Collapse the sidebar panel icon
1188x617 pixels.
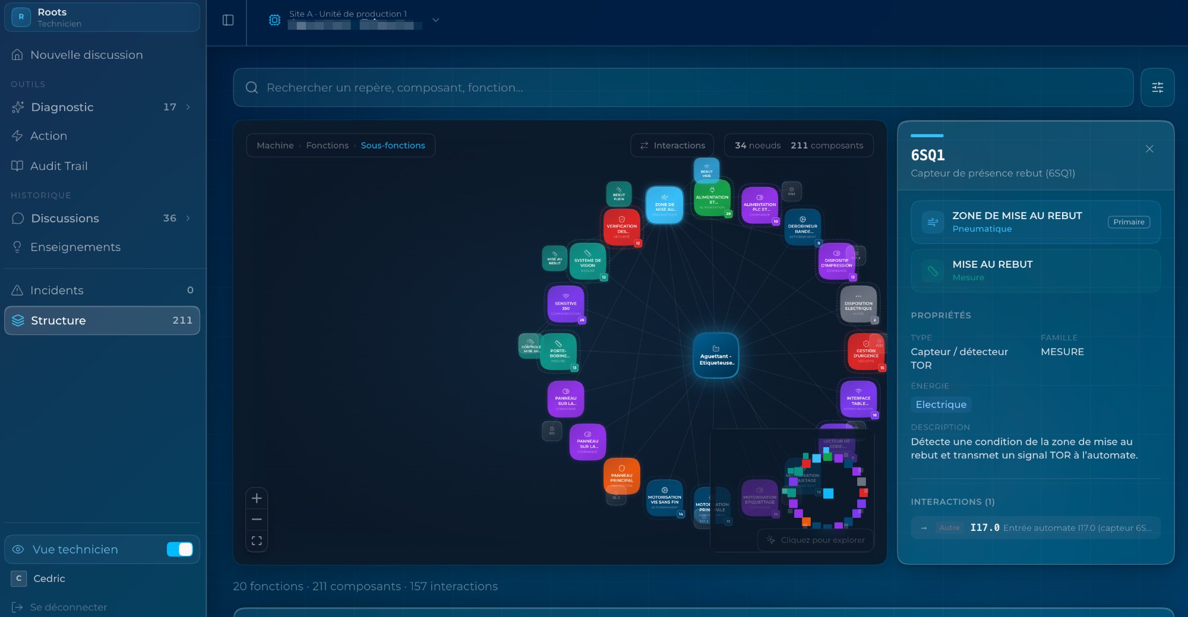pyautogui.click(x=228, y=20)
